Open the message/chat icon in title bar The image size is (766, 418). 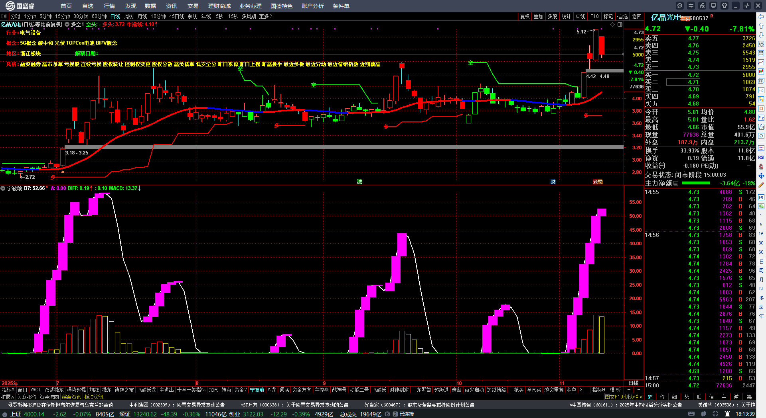coord(680,6)
